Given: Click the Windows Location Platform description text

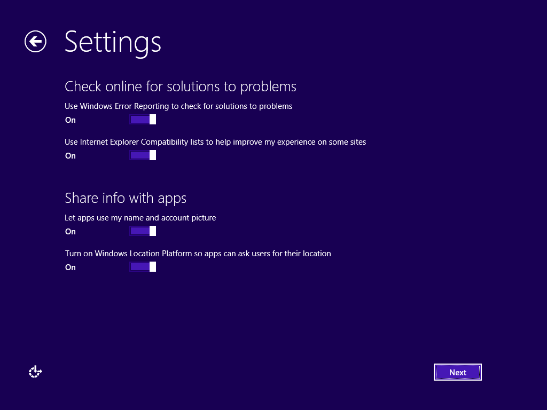Looking at the screenshot, I should (x=198, y=254).
